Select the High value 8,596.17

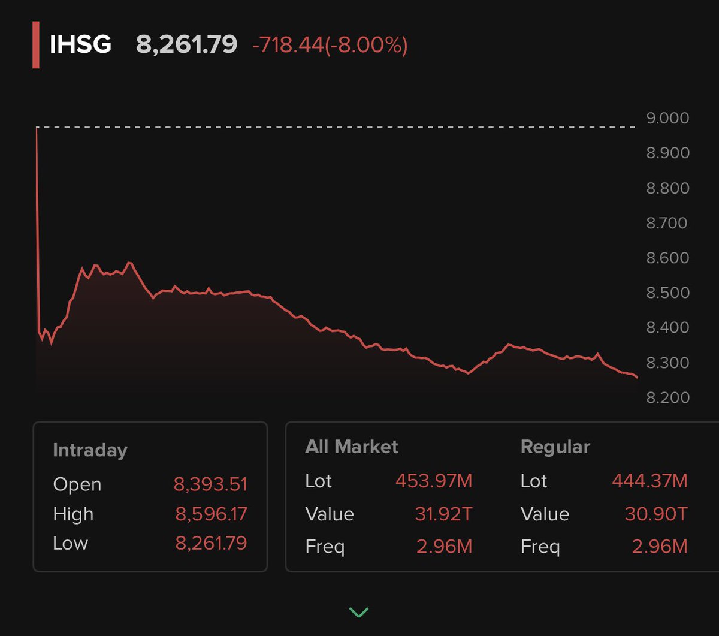[211, 514]
